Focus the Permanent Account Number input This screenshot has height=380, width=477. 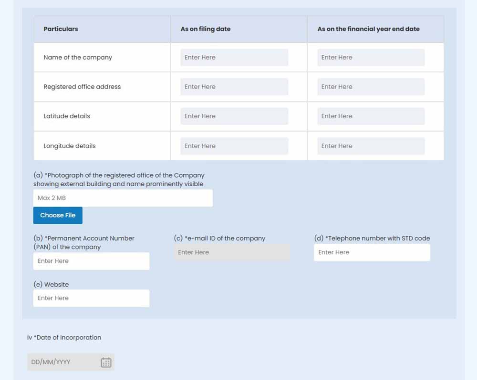point(91,261)
